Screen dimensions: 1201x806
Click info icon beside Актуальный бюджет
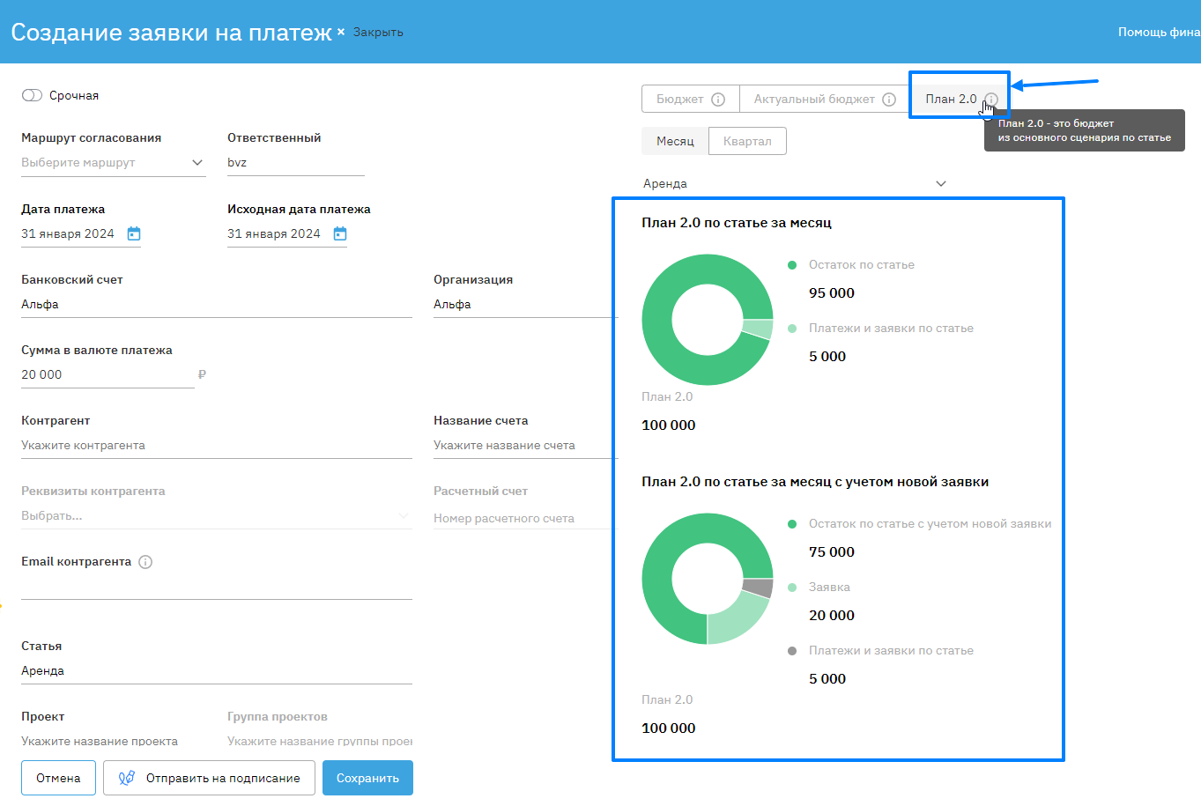(889, 100)
